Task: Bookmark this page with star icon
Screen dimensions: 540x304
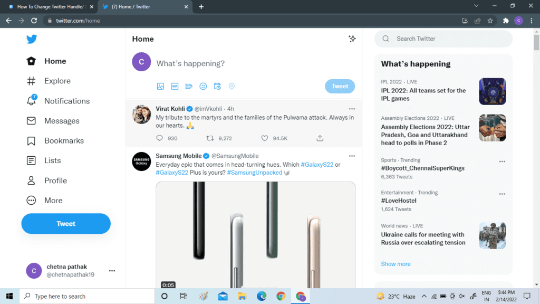Action: click(490, 21)
